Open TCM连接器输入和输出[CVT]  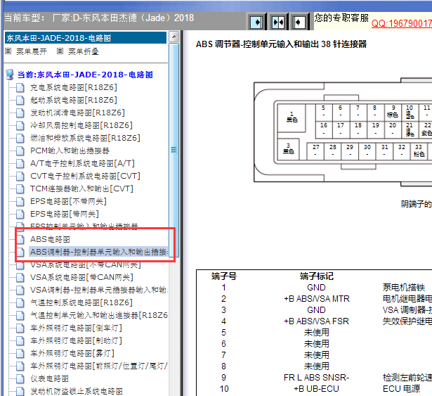pos(81,189)
